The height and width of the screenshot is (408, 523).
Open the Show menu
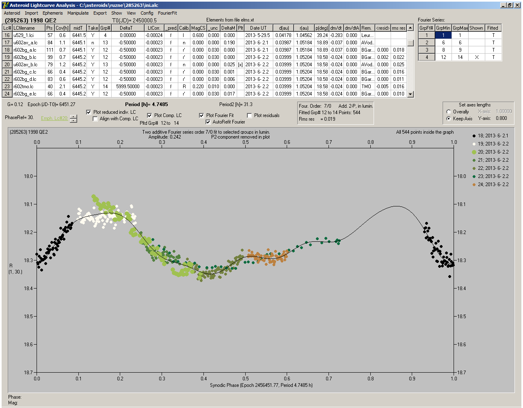(117, 13)
